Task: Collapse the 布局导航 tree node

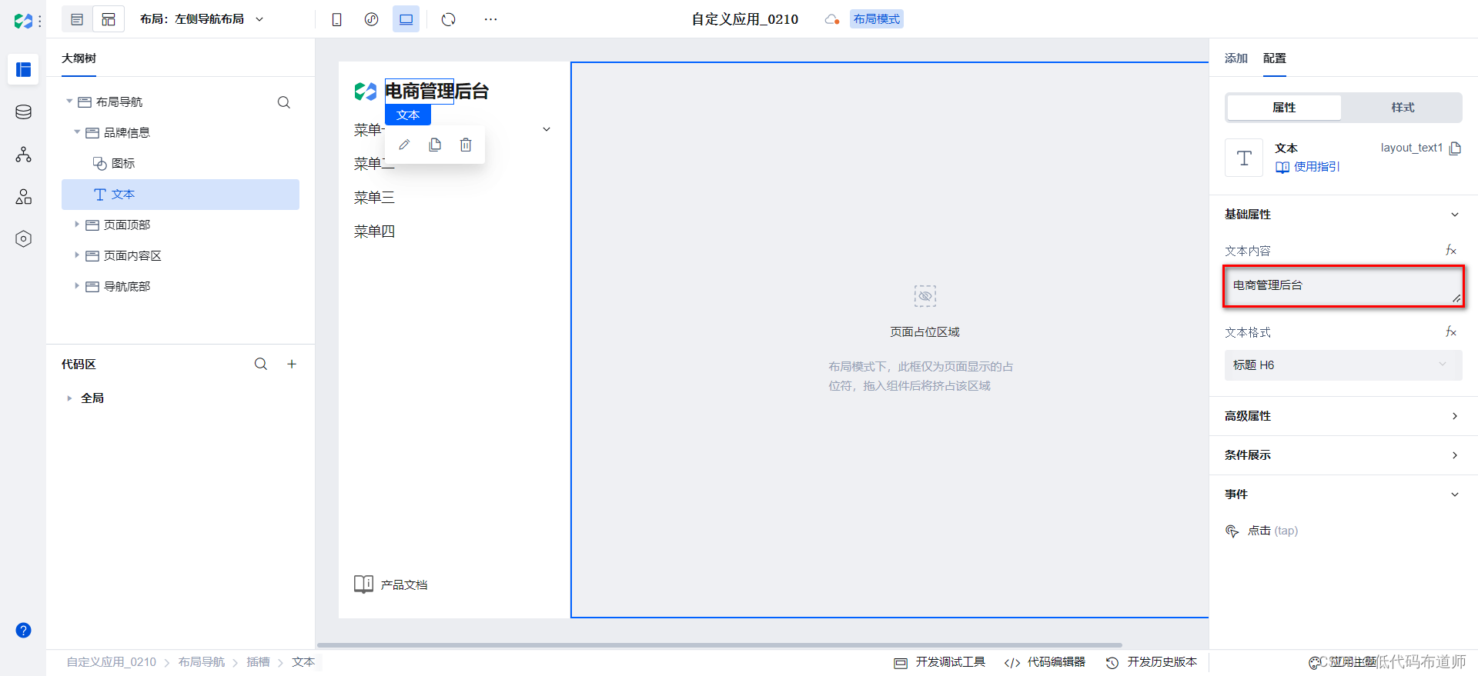Action: click(x=69, y=102)
